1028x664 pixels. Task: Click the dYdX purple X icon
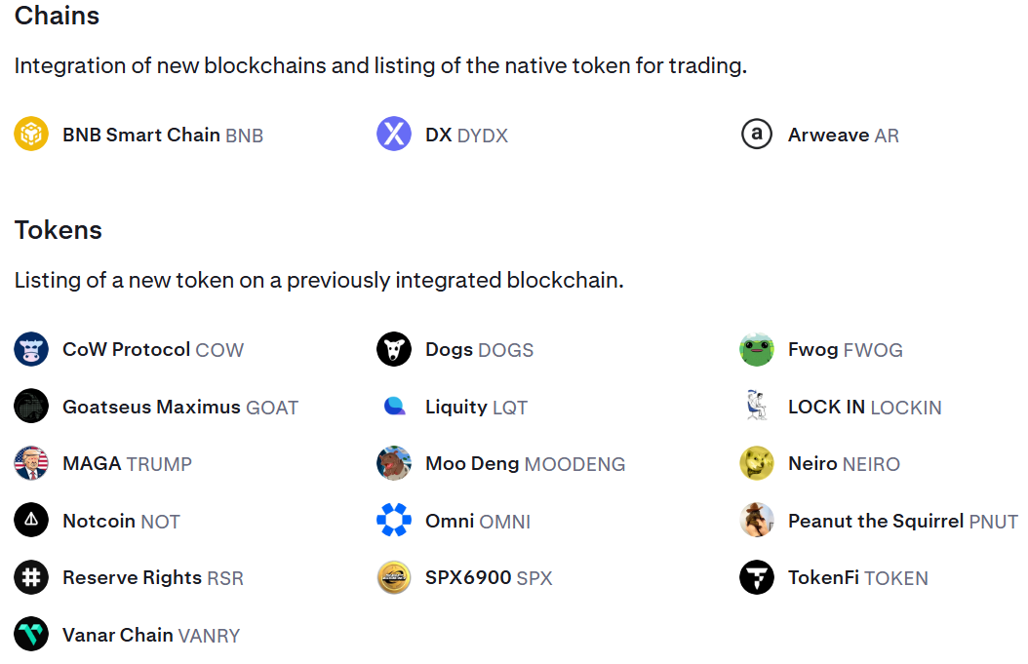click(394, 134)
